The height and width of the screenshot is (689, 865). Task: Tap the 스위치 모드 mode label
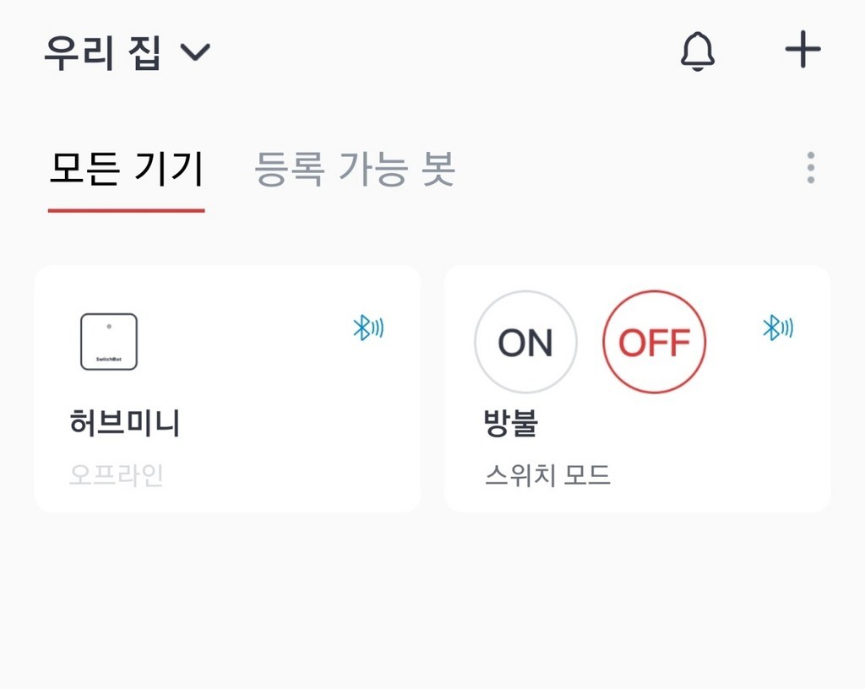click(547, 475)
